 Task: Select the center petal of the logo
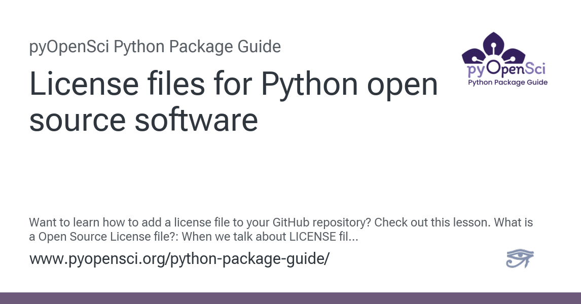pos(494,45)
